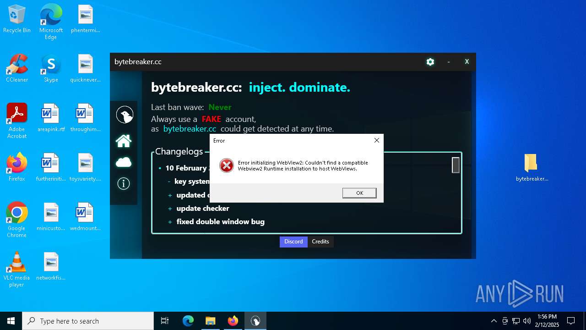Click the bird logo sidebar icon
The height and width of the screenshot is (330, 586).
tap(124, 115)
